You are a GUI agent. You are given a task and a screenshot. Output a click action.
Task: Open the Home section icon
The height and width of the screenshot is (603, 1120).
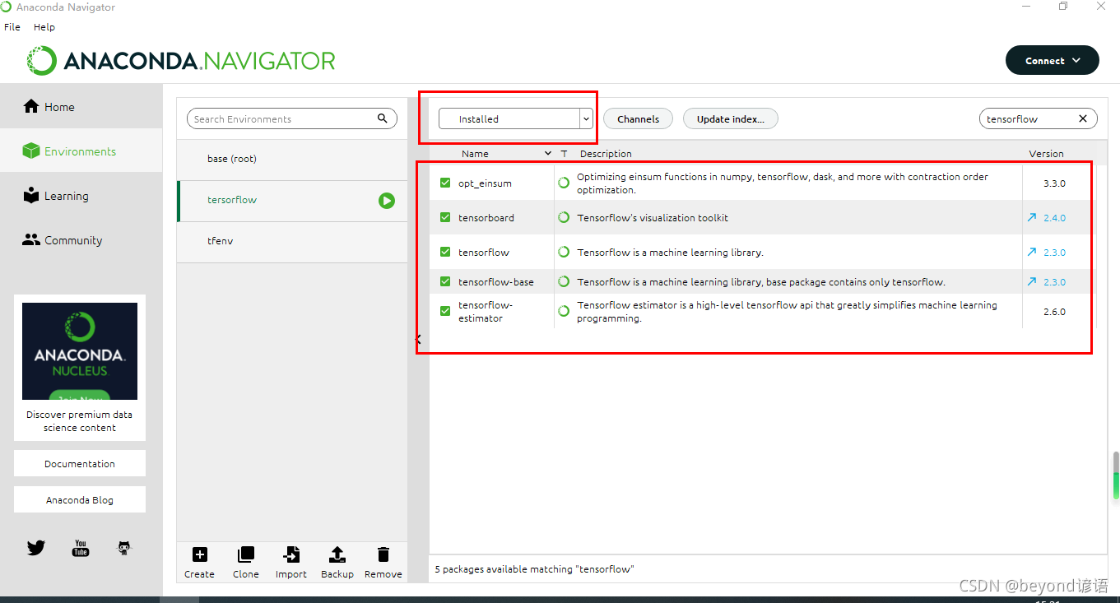coord(31,107)
